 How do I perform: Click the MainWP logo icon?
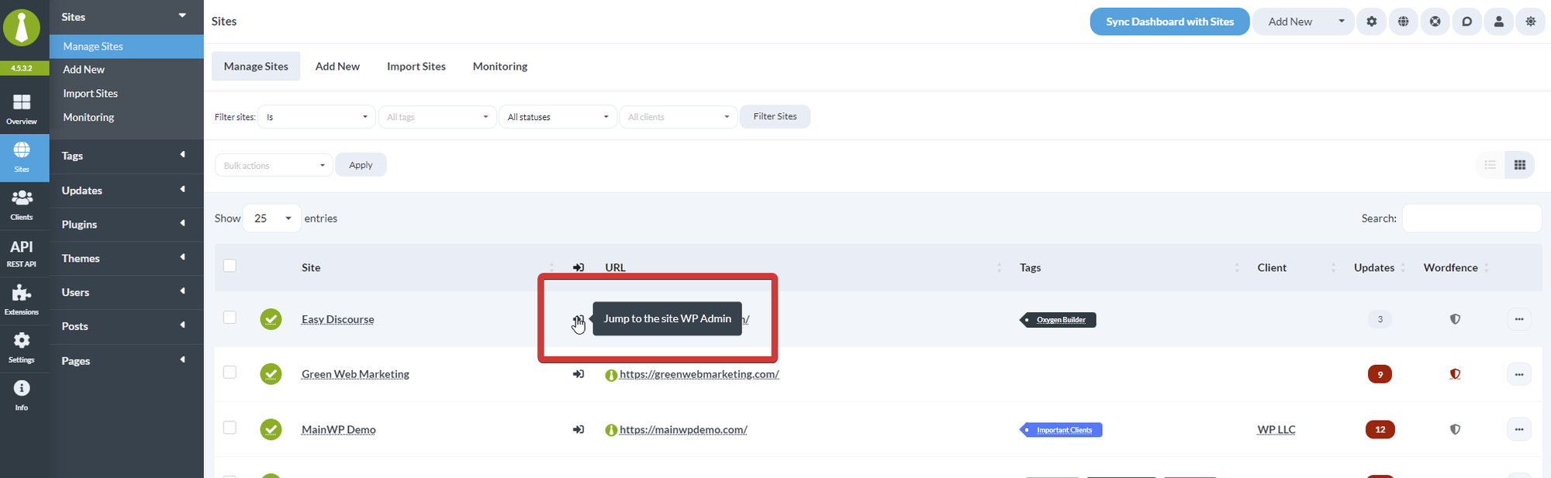tap(22, 28)
